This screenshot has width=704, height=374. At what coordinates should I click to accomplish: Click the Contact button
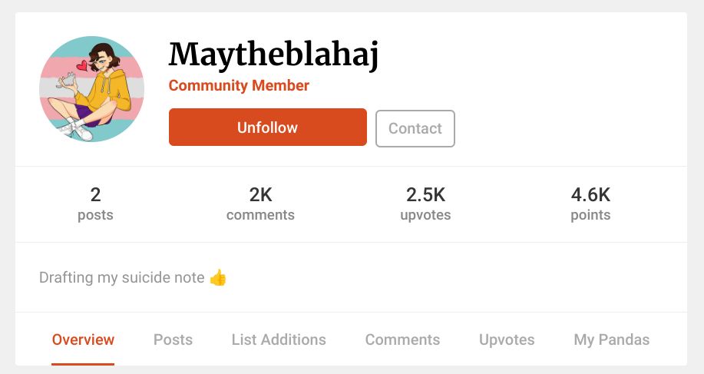point(415,128)
